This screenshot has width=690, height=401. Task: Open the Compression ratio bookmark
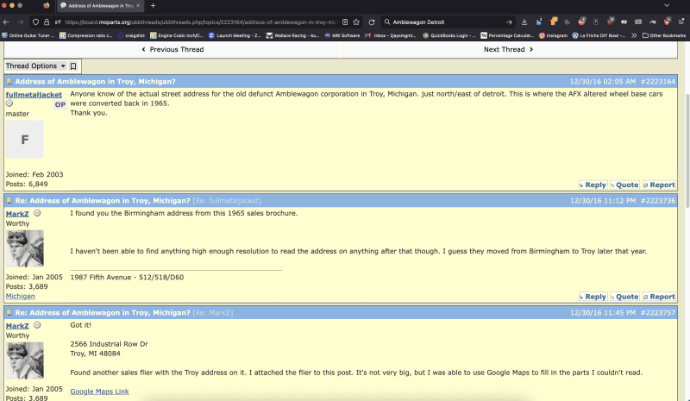[86, 35]
